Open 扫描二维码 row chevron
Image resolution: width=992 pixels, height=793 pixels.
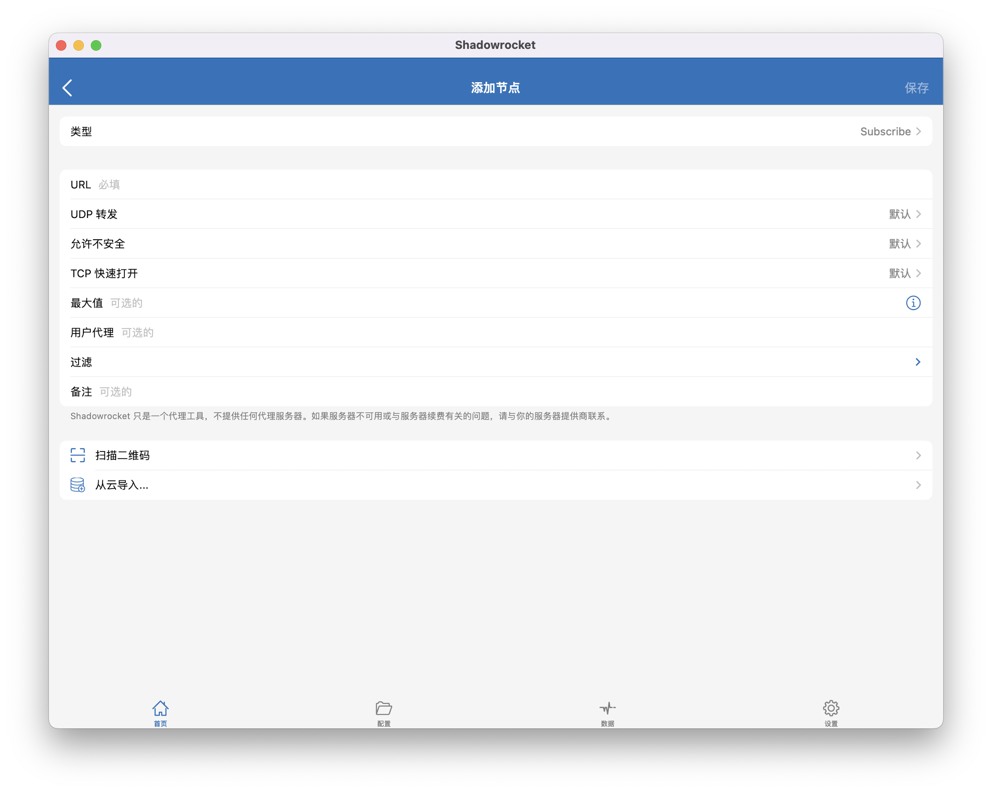918,455
